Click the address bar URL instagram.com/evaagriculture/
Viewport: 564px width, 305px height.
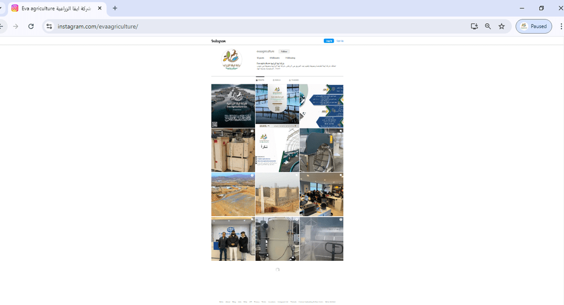click(98, 26)
